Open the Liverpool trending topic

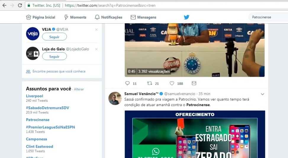click(34, 96)
